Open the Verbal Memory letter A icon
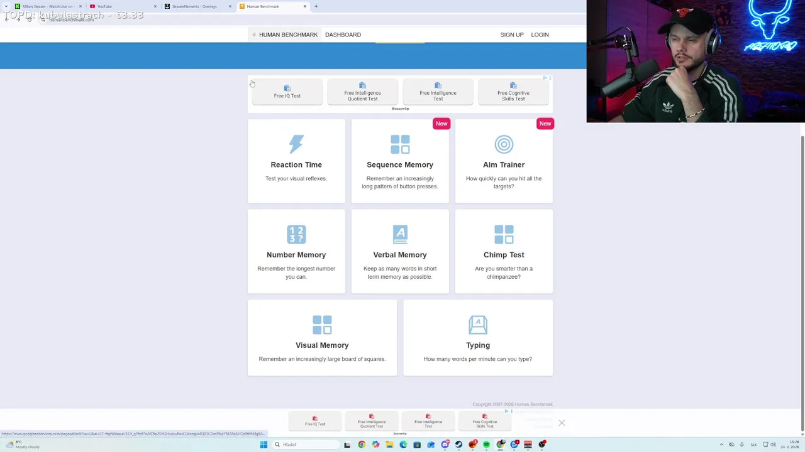805x452 pixels. click(x=400, y=234)
